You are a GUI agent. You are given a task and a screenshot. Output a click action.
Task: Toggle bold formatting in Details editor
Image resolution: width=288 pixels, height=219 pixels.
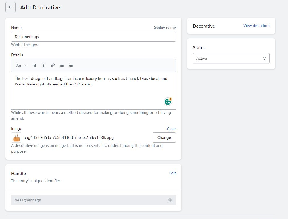point(35,65)
